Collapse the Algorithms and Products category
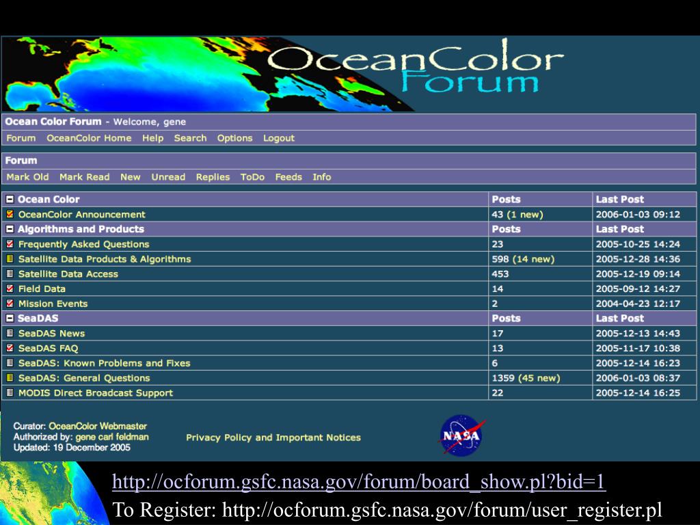This screenshot has width=700, height=525. 10,229
